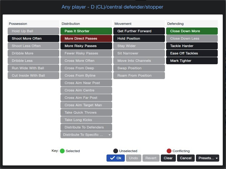Toggle Sit Narrower instruction
Viewport: 226px width, 169px height.
point(139,53)
